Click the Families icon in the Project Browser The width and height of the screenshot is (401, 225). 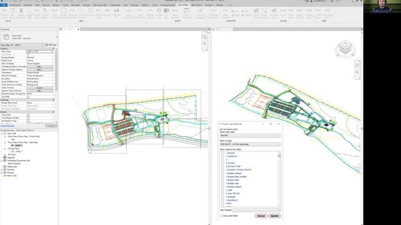pos(5,169)
